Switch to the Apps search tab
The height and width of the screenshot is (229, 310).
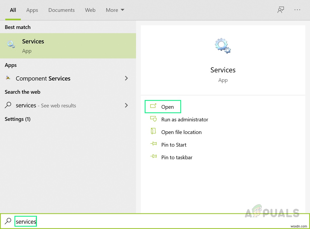[x=32, y=10]
